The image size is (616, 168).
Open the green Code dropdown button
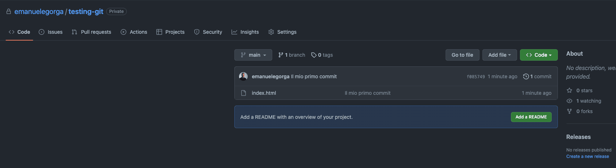tap(539, 55)
